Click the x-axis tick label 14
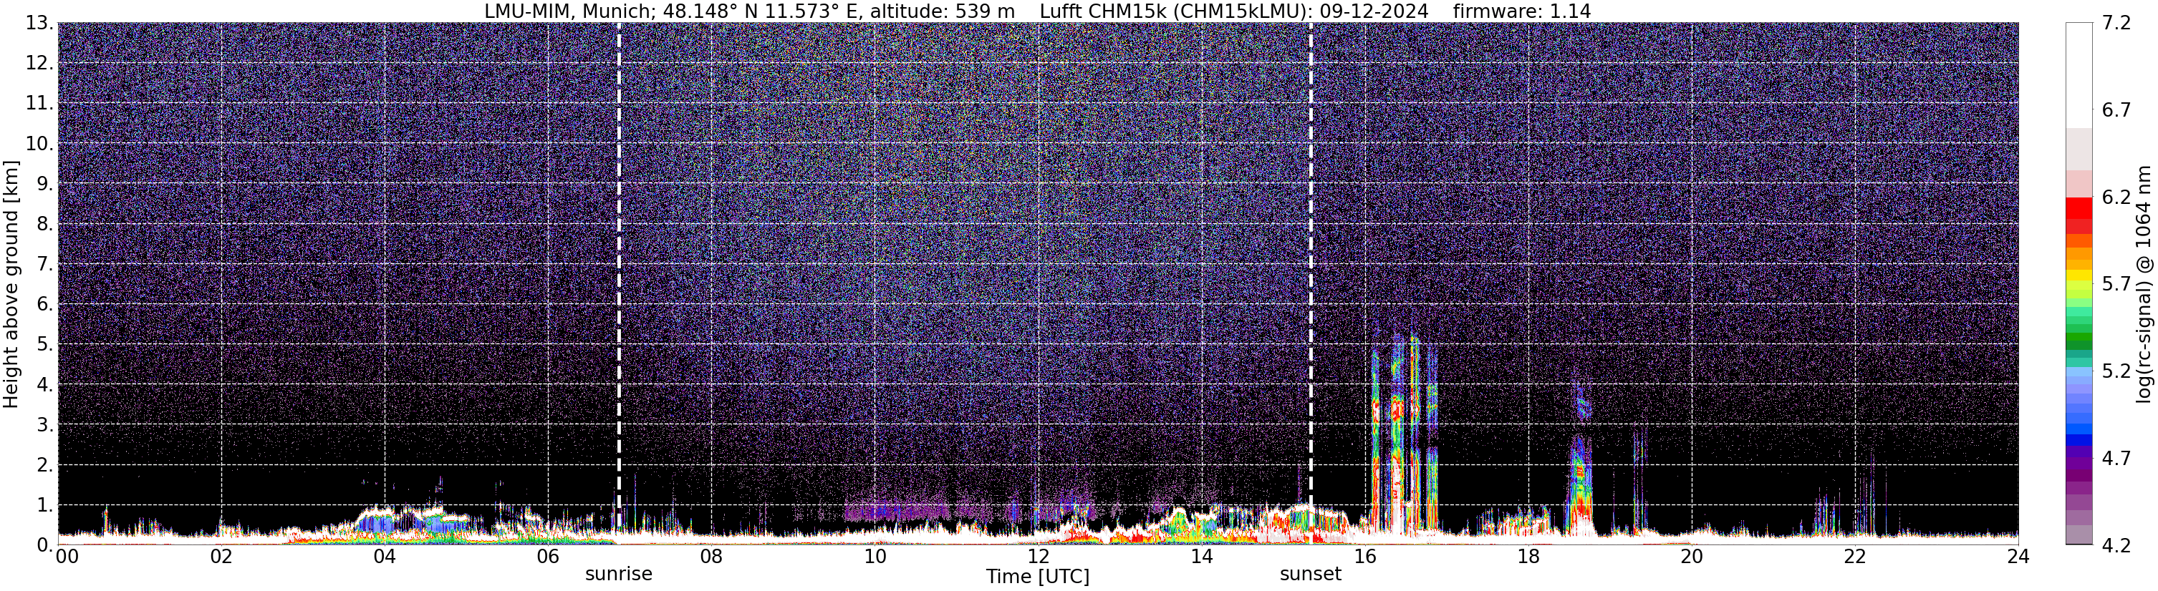 [x=1201, y=557]
